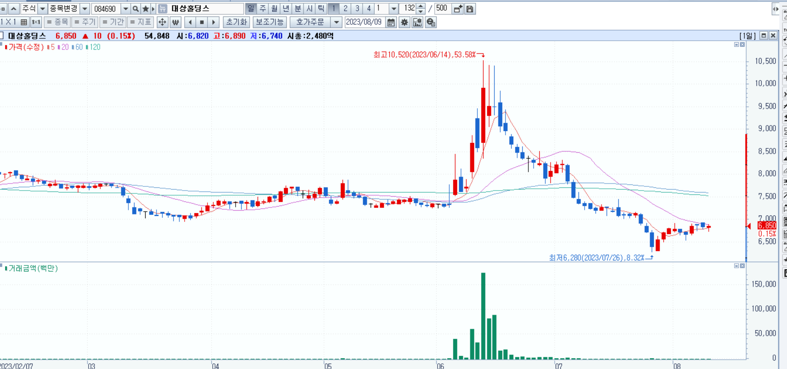Open chart settings gear icon
Image resolution: width=787 pixels, height=369 pixels.
pyautogui.click(x=404, y=22)
